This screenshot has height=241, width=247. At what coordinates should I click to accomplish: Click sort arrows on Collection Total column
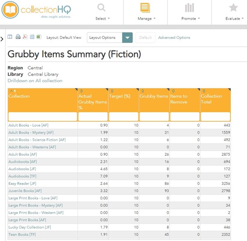[x=203, y=91]
